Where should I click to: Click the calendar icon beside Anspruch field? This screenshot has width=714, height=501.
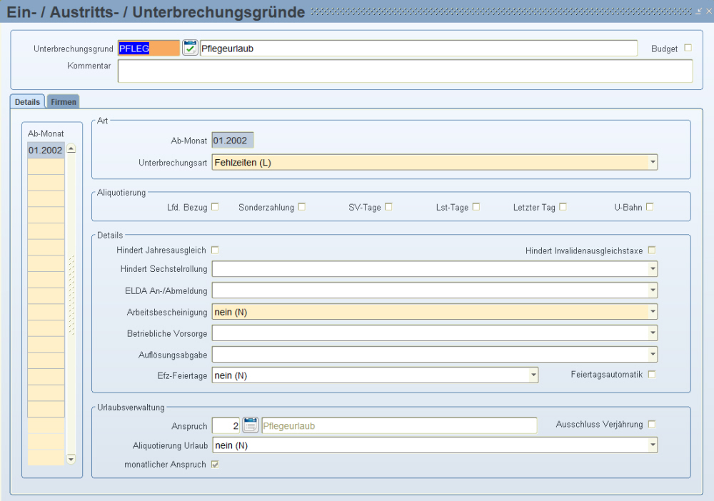coord(250,426)
